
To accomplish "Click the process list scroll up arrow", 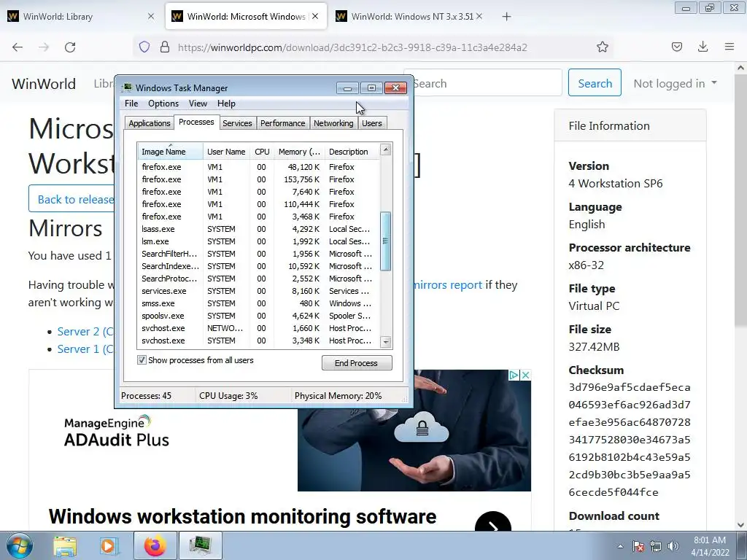I will click(x=386, y=150).
